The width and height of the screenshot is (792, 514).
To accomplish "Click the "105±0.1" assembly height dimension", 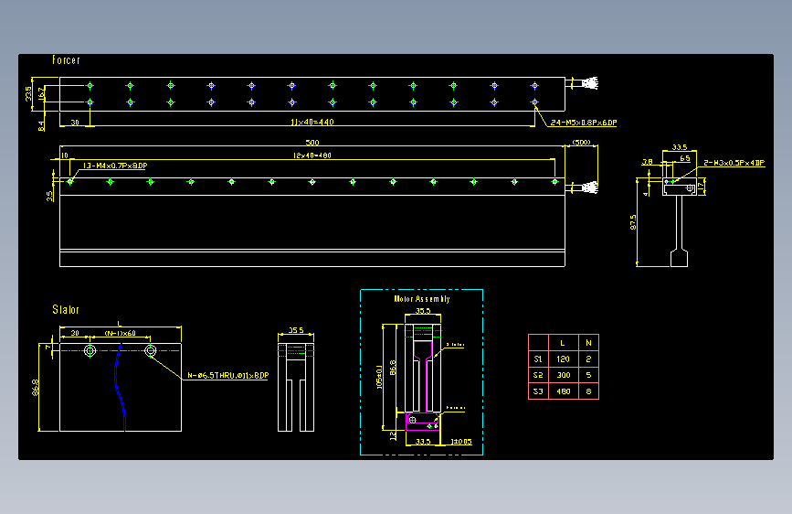I will coord(379,378).
